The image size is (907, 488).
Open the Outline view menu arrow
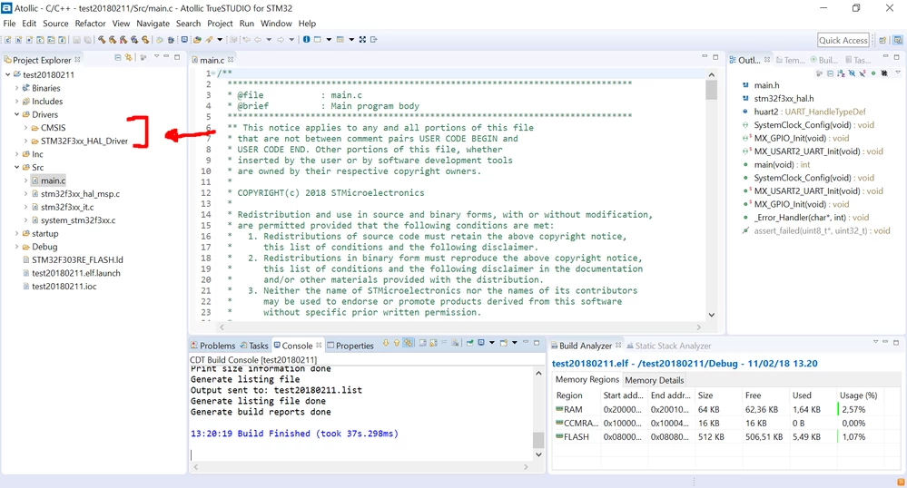[x=898, y=73]
